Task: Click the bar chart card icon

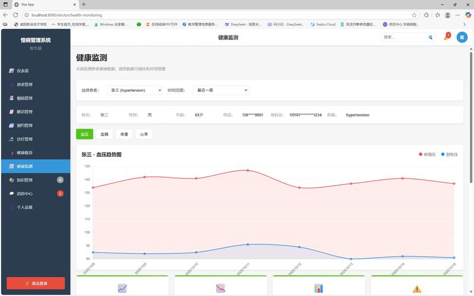Action: (x=318, y=288)
